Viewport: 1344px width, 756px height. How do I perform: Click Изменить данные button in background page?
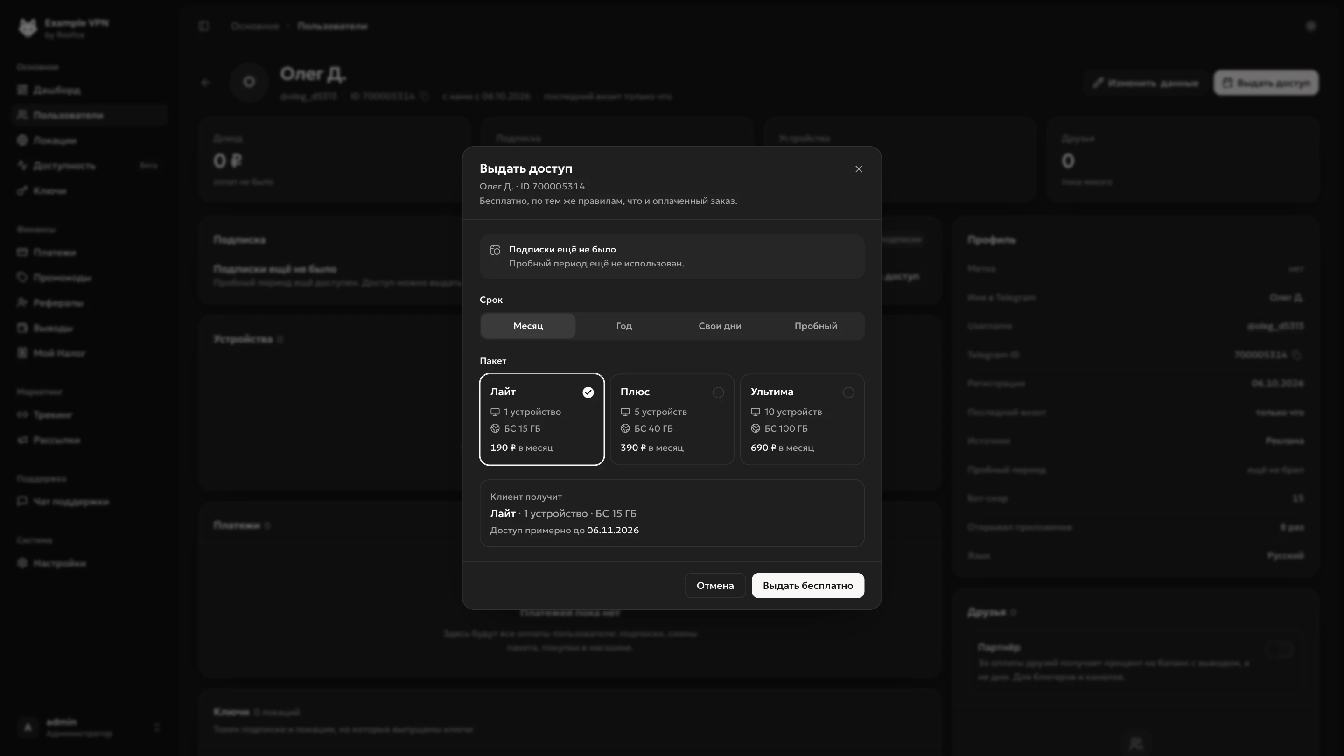(1146, 83)
